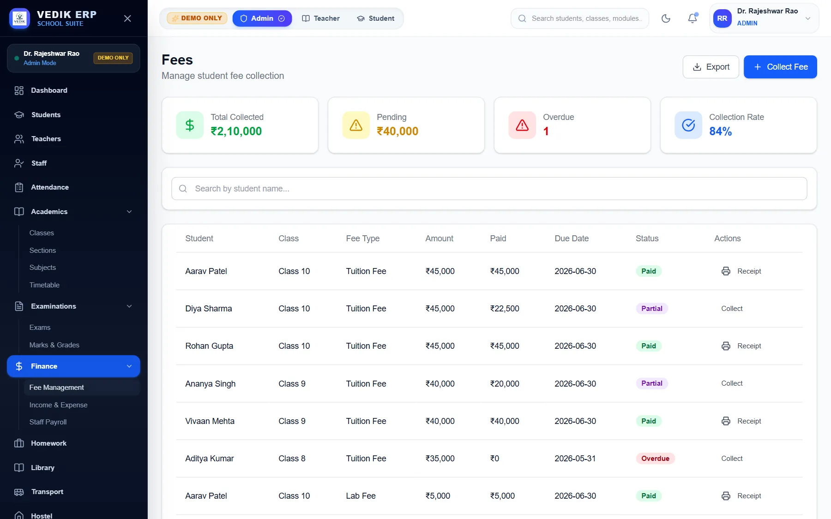Click the Overdue alert icon
Image resolution: width=831 pixels, height=519 pixels.
pyautogui.click(x=522, y=125)
